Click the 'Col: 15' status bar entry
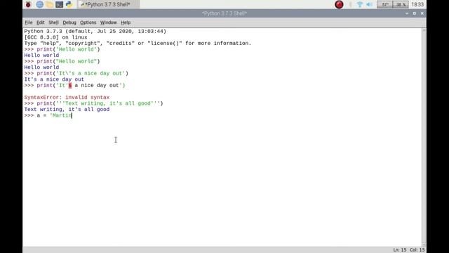The width and height of the screenshot is (449, 253). pyautogui.click(x=417, y=250)
